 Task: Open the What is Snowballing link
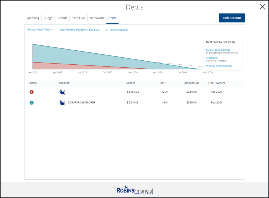pos(219,66)
